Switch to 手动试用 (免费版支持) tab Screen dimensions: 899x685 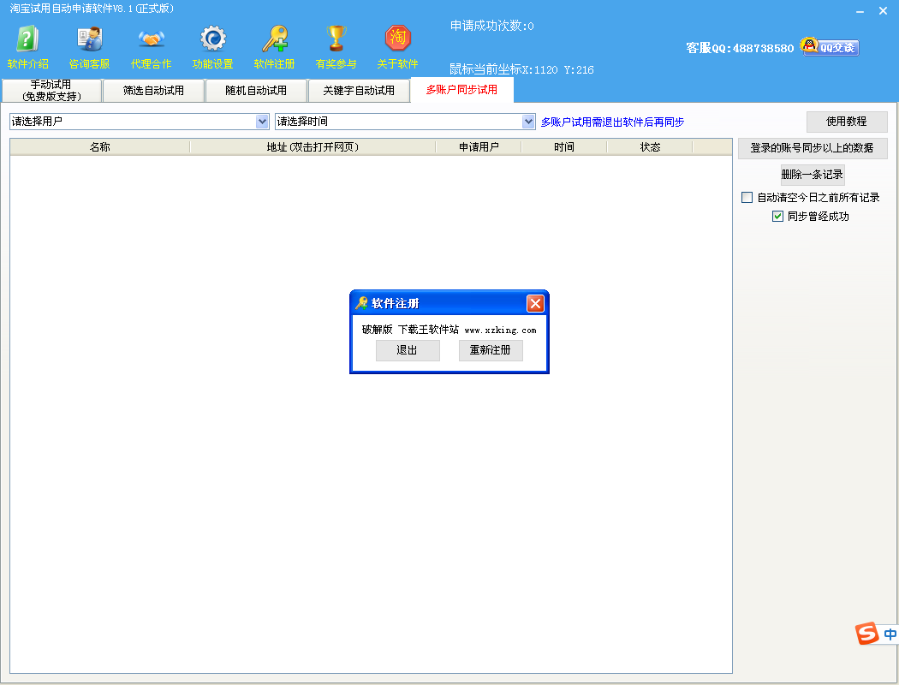pyautogui.click(x=51, y=91)
